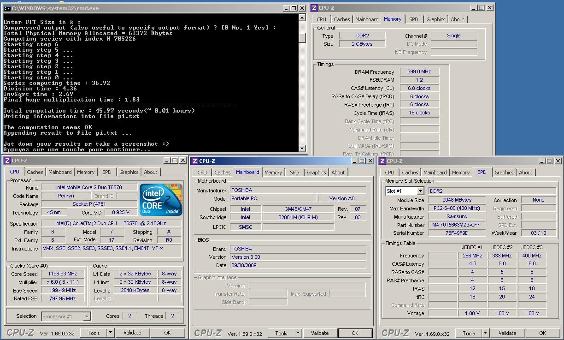Click the Package Socket P (478) field
Viewport: 564px width, 340px height.
coord(89,204)
